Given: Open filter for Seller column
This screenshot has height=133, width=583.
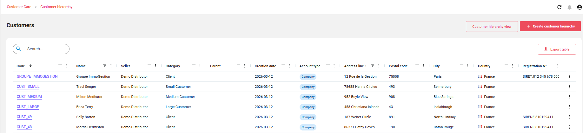Looking at the screenshot, I should pyautogui.click(x=149, y=66).
